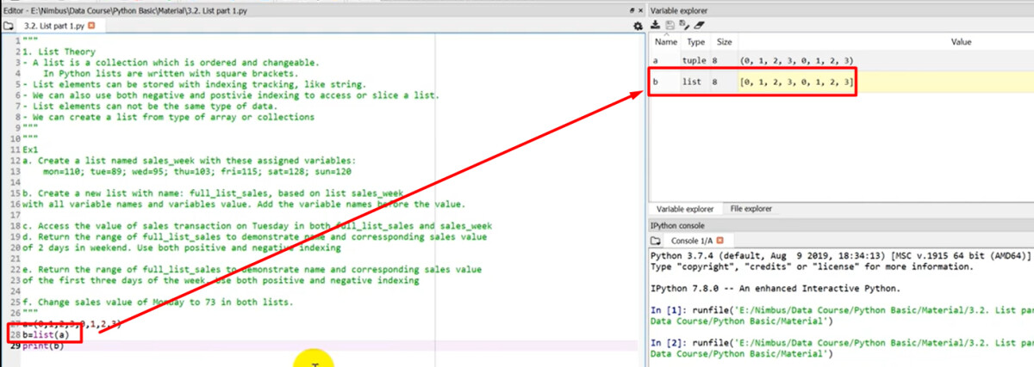The image size is (1034, 367).
Task: Close the 3.2. List part 1.py tab
Action: pos(91,27)
